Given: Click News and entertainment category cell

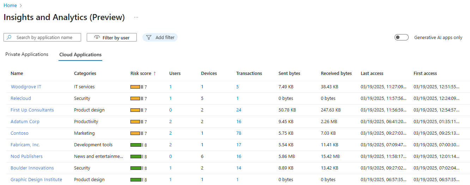Looking at the screenshot, I should click(99, 157).
